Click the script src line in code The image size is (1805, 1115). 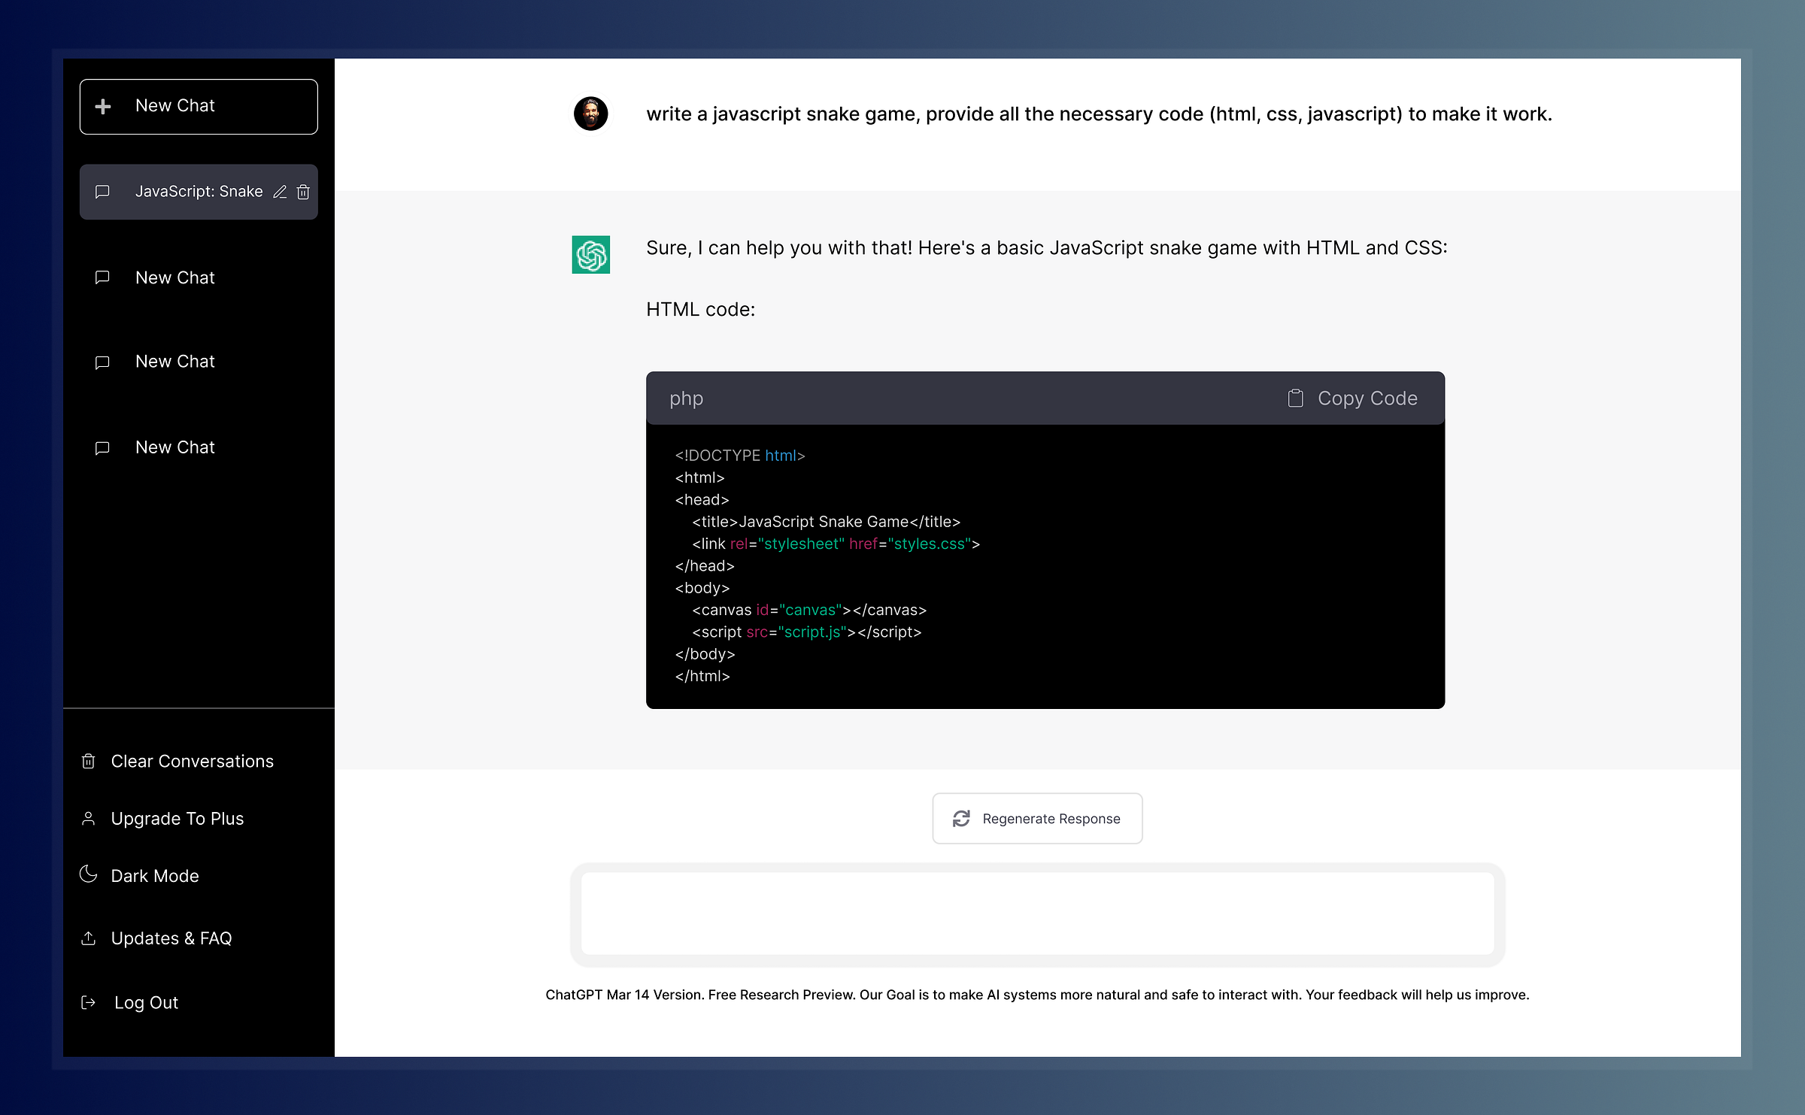coord(807,632)
